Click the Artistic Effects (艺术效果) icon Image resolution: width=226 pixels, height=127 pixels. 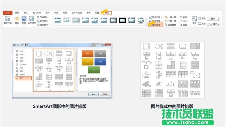(x=32, y=19)
